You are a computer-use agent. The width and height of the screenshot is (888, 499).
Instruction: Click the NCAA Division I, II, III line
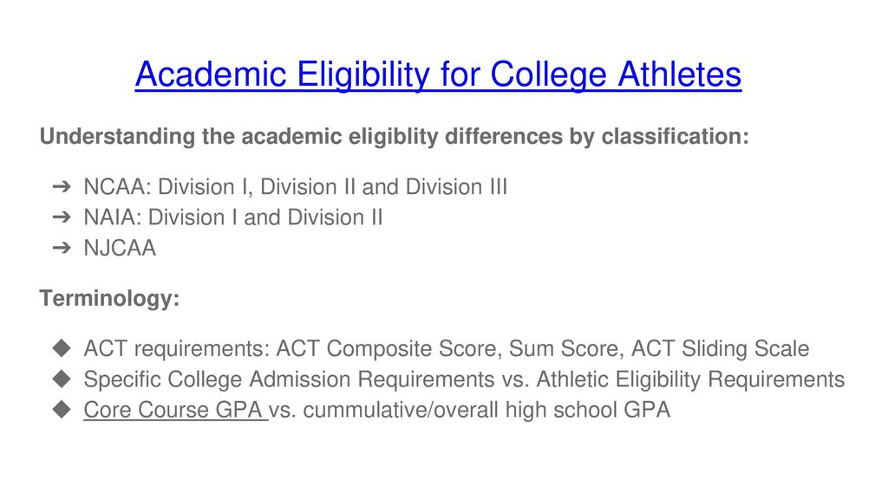click(295, 187)
